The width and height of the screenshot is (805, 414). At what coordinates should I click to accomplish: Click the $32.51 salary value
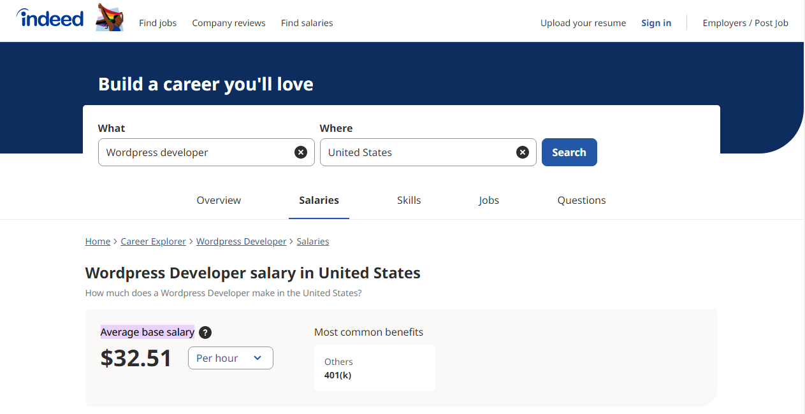[x=136, y=358]
